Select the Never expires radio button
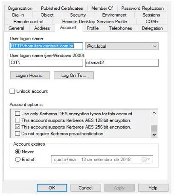Image resolution: width=174 pixels, height=196 pixels. tap(17, 152)
